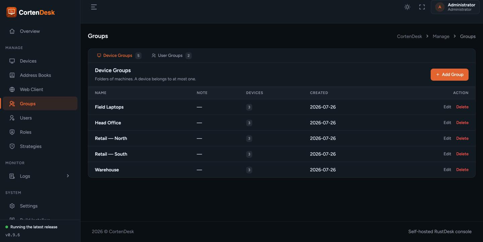Click the CREATED column header
The image size is (483, 242).
319,93
